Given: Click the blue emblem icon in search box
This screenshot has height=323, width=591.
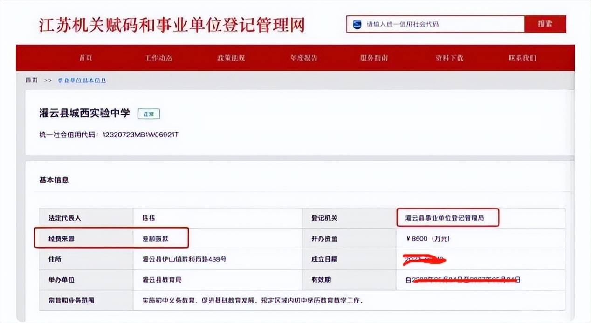Looking at the screenshot, I should (x=357, y=24).
